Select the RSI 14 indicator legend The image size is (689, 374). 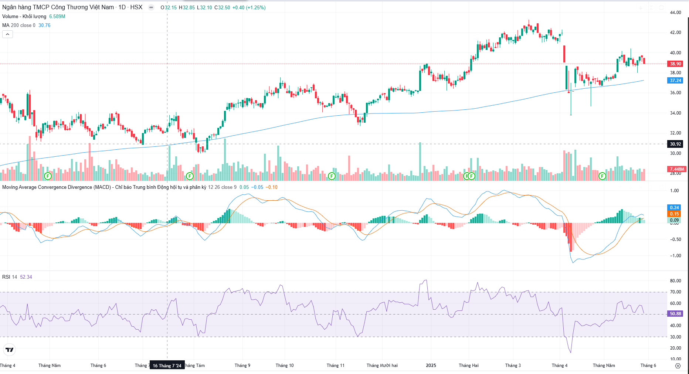click(x=10, y=277)
